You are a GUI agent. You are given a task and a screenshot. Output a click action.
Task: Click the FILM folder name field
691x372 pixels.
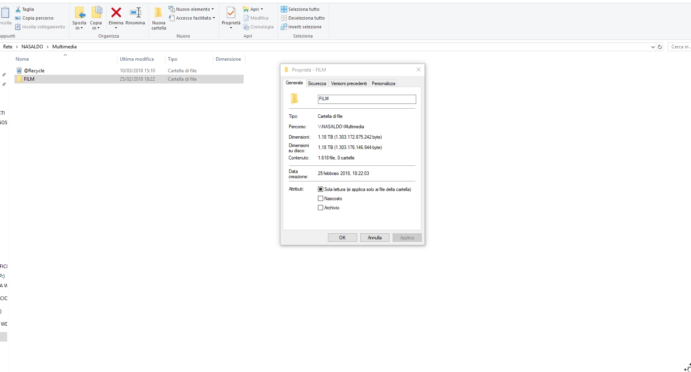point(366,99)
